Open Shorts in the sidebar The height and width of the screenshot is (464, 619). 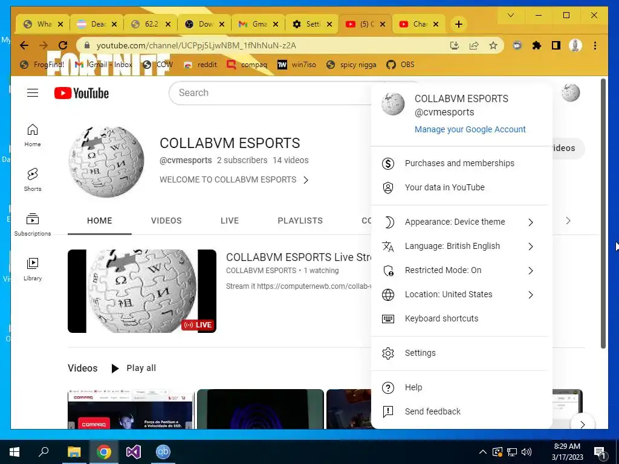(x=33, y=180)
